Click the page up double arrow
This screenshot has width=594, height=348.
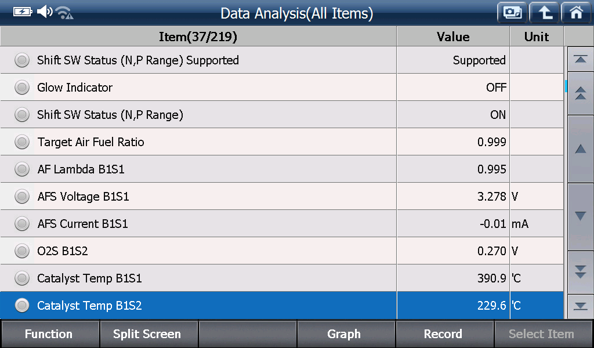580,93
